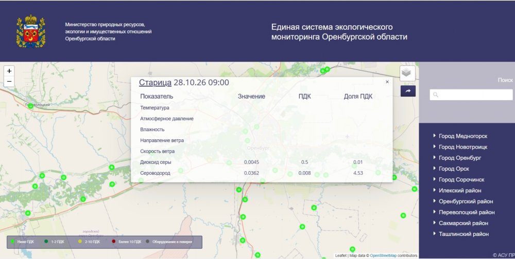Click the 'Оборудование в поверке' gray legend dot
The height and width of the screenshot is (259, 515).
click(147, 242)
